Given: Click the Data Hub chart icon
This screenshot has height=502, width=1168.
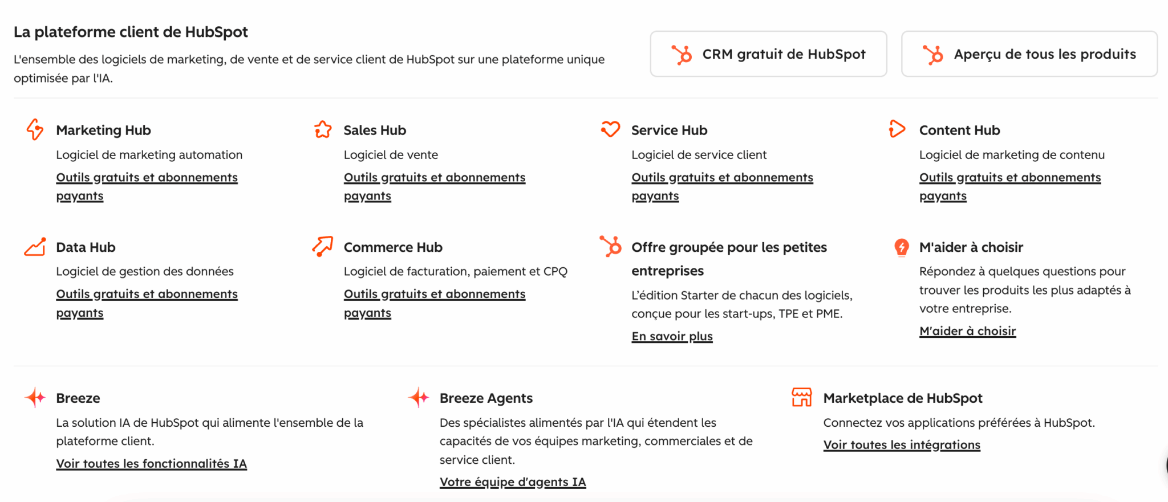Looking at the screenshot, I should (35, 247).
